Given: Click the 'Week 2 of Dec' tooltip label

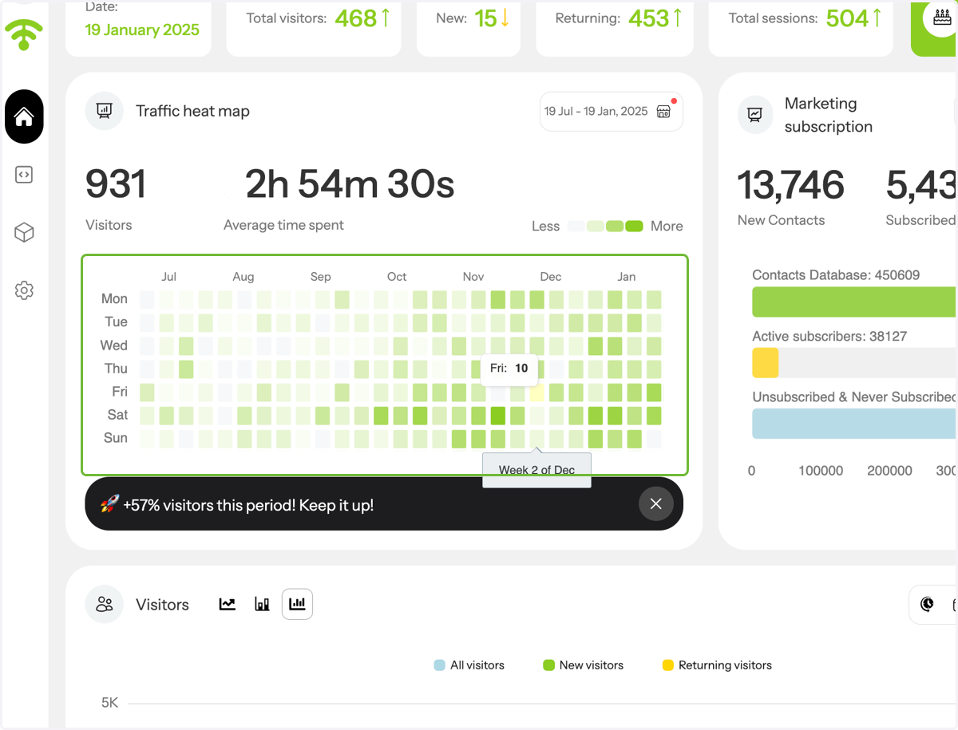Looking at the screenshot, I should coord(536,470).
